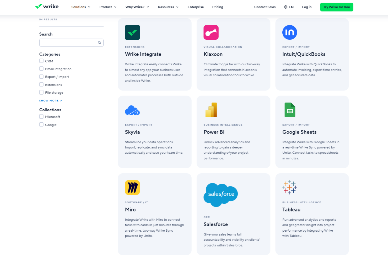Expand the Resources dropdown menu

[x=168, y=7]
